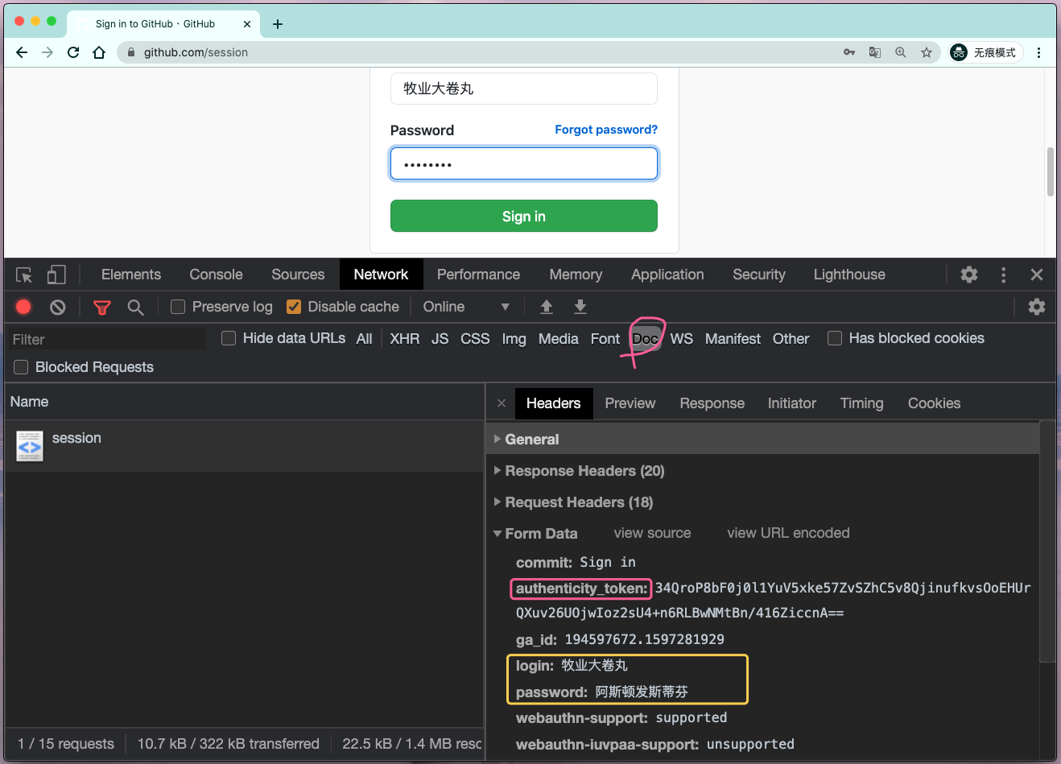Stop recording network log
The height and width of the screenshot is (764, 1061).
23,307
